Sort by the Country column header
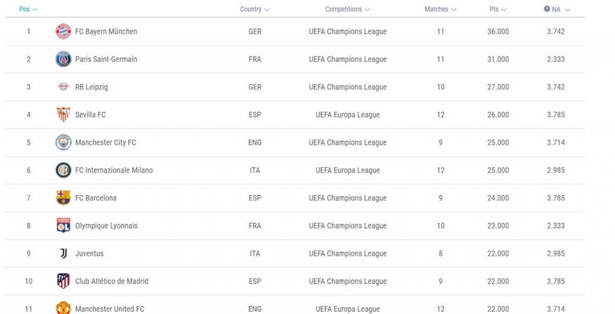This screenshot has width=615, height=314. tap(255, 9)
